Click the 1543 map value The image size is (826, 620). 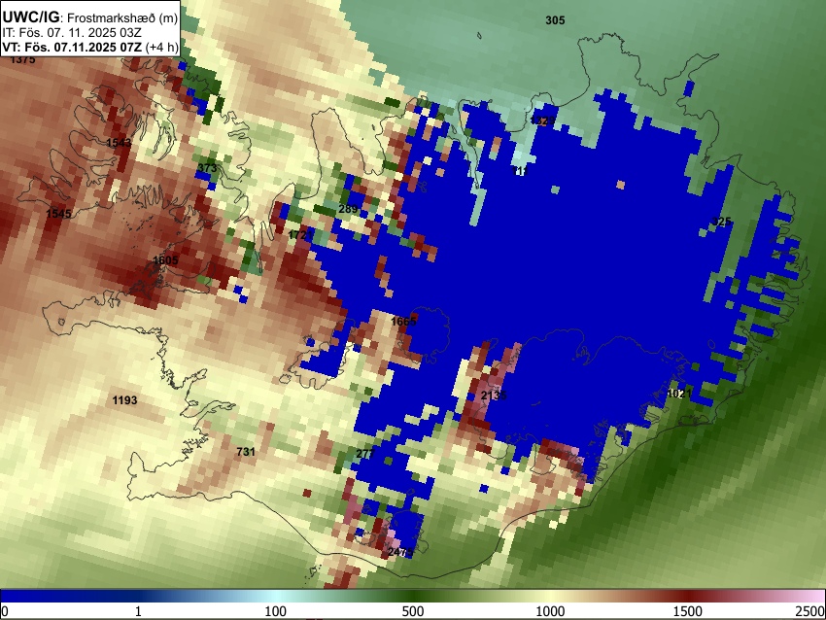pos(119,143)
